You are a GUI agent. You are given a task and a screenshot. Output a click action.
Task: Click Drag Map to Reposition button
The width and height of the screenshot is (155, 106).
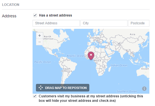pyautogui.click(x=63, y=88)
